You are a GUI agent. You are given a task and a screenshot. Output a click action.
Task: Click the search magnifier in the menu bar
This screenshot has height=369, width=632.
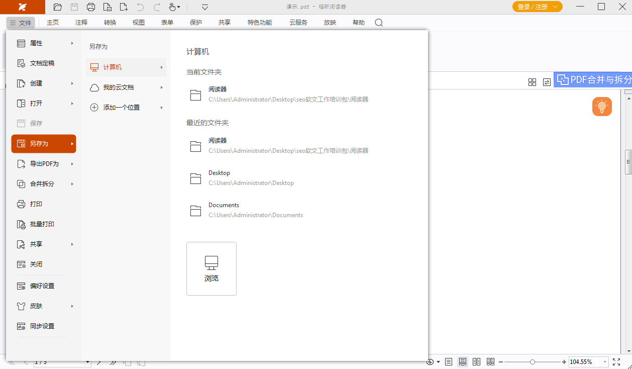tap(379, 22)
